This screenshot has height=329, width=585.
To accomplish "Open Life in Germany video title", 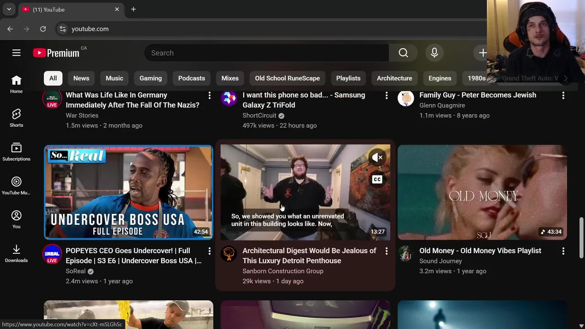I will click(x=133, y=100).
